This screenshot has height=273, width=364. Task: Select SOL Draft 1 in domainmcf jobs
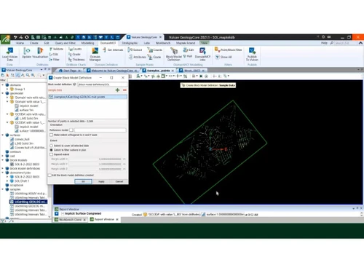point(22,181)
